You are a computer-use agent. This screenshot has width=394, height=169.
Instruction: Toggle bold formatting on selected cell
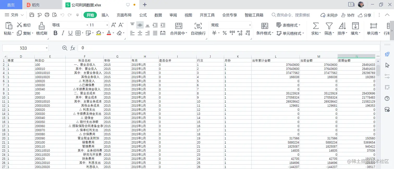pos(55,33)
